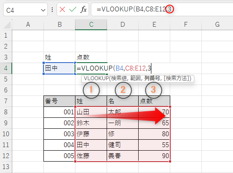Select row 4 header

[6, 68]
